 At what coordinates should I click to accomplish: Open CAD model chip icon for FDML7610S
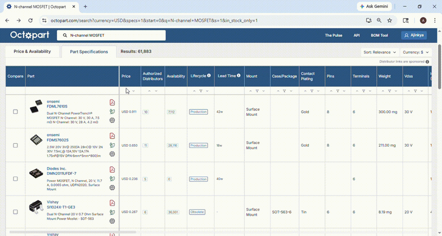pos(112,120)
